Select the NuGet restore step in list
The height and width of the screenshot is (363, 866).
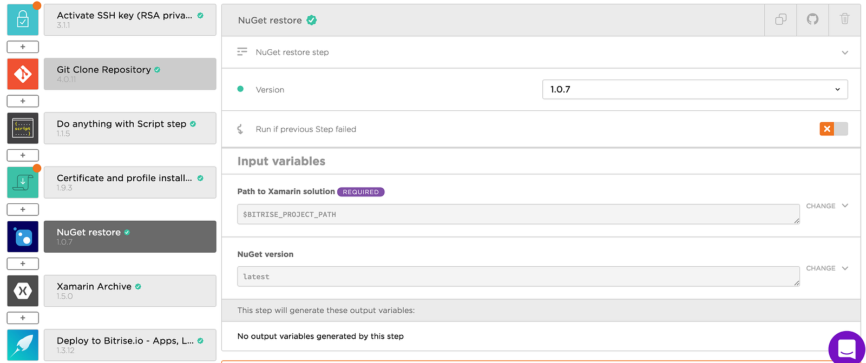coord(130,236)
